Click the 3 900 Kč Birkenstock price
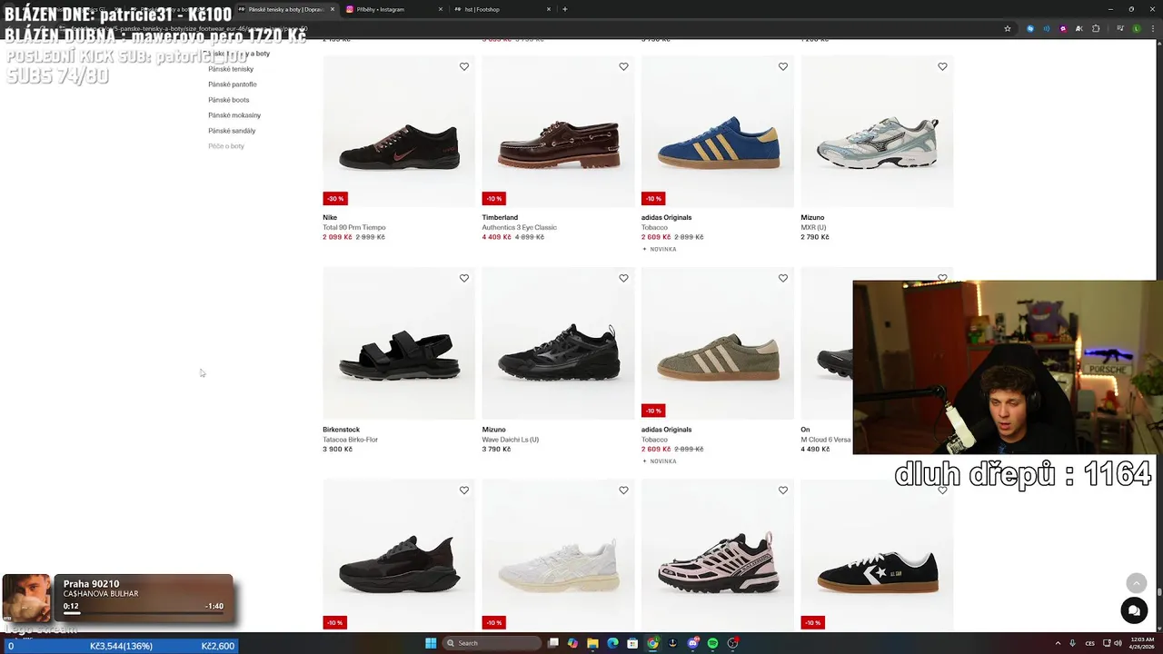The width and height of the screenshot is (1163, 654). 337,449
